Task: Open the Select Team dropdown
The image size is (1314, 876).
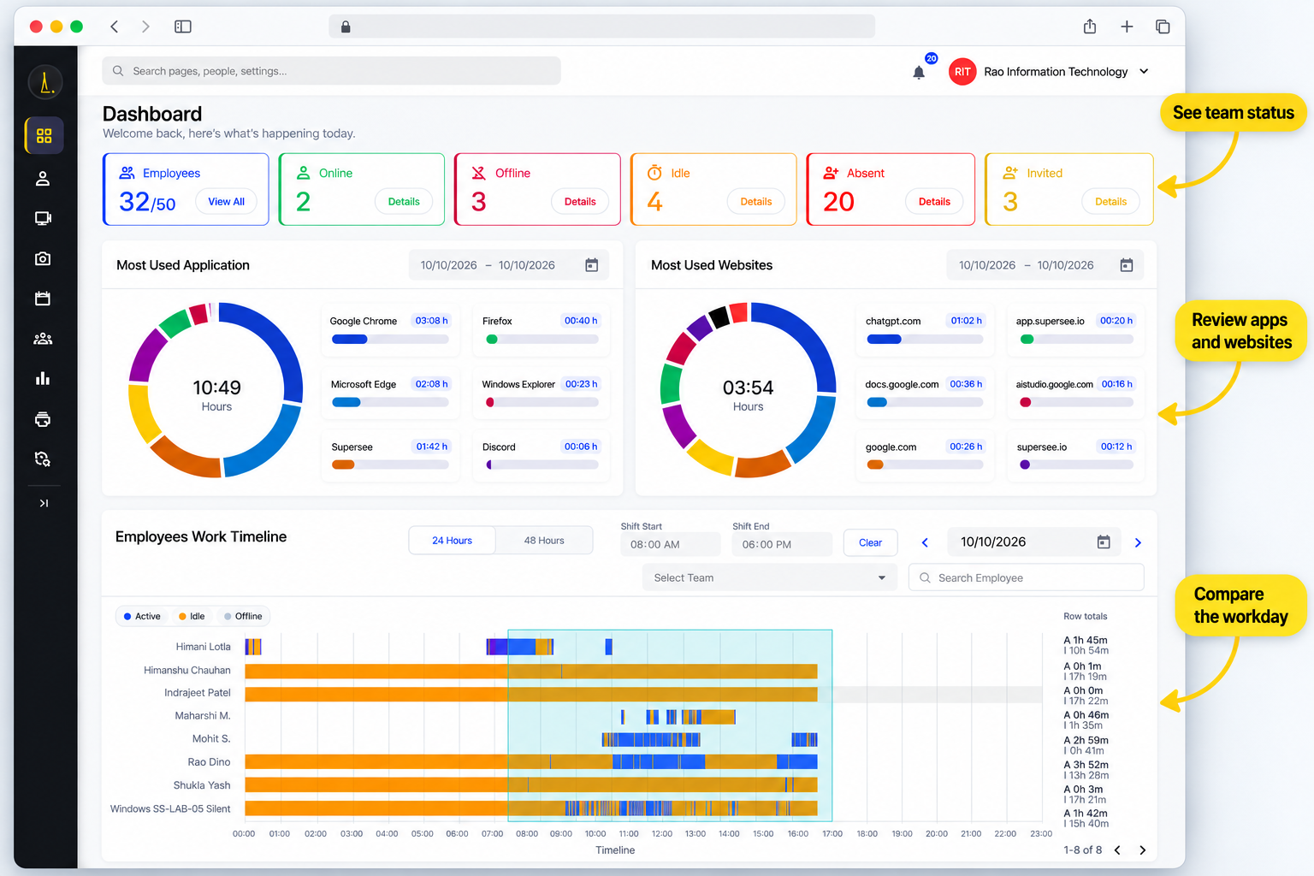Action: pyautogui.click(x=769, y=578)
